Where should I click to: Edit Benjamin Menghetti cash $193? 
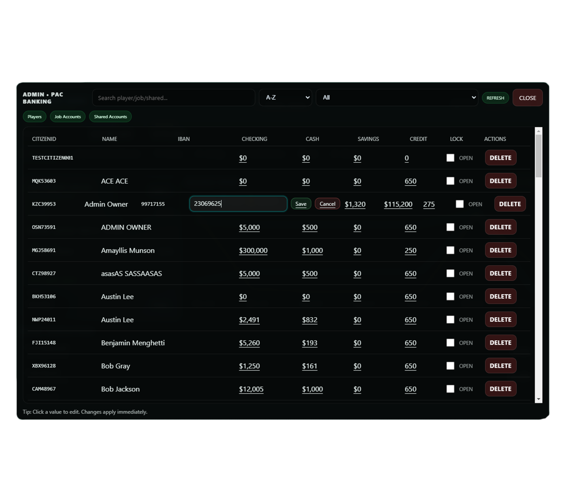310,343
